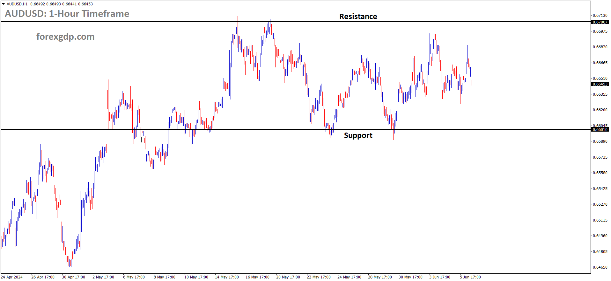Click the 0.65735 price scale label
This screenshot has width=611, height=281.
pyautogui.click(x=600, y=157)
